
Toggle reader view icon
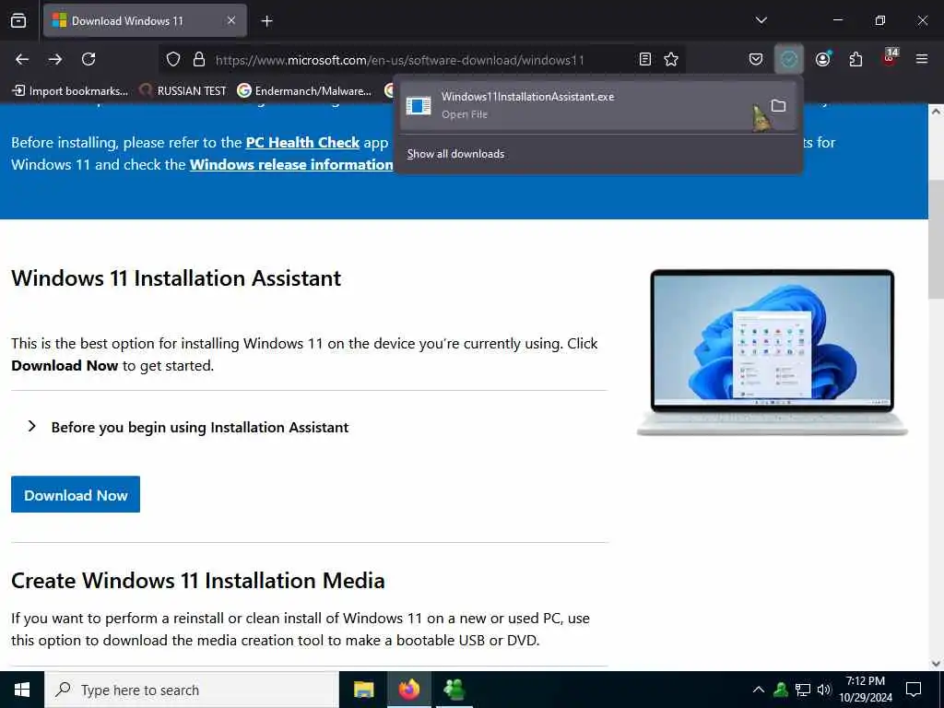[x=644, y=59]
